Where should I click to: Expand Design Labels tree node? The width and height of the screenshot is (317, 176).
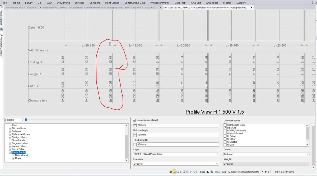[x=10, y=137]
